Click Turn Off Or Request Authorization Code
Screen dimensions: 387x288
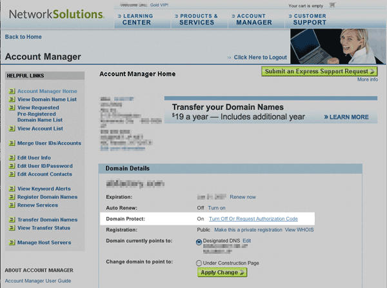click(x=253, y=219)
